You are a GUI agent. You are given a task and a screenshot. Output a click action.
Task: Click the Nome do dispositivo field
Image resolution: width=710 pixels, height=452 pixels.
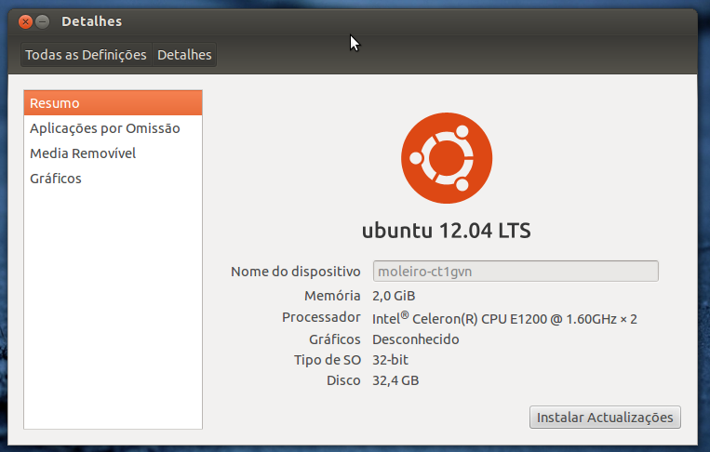516,271
